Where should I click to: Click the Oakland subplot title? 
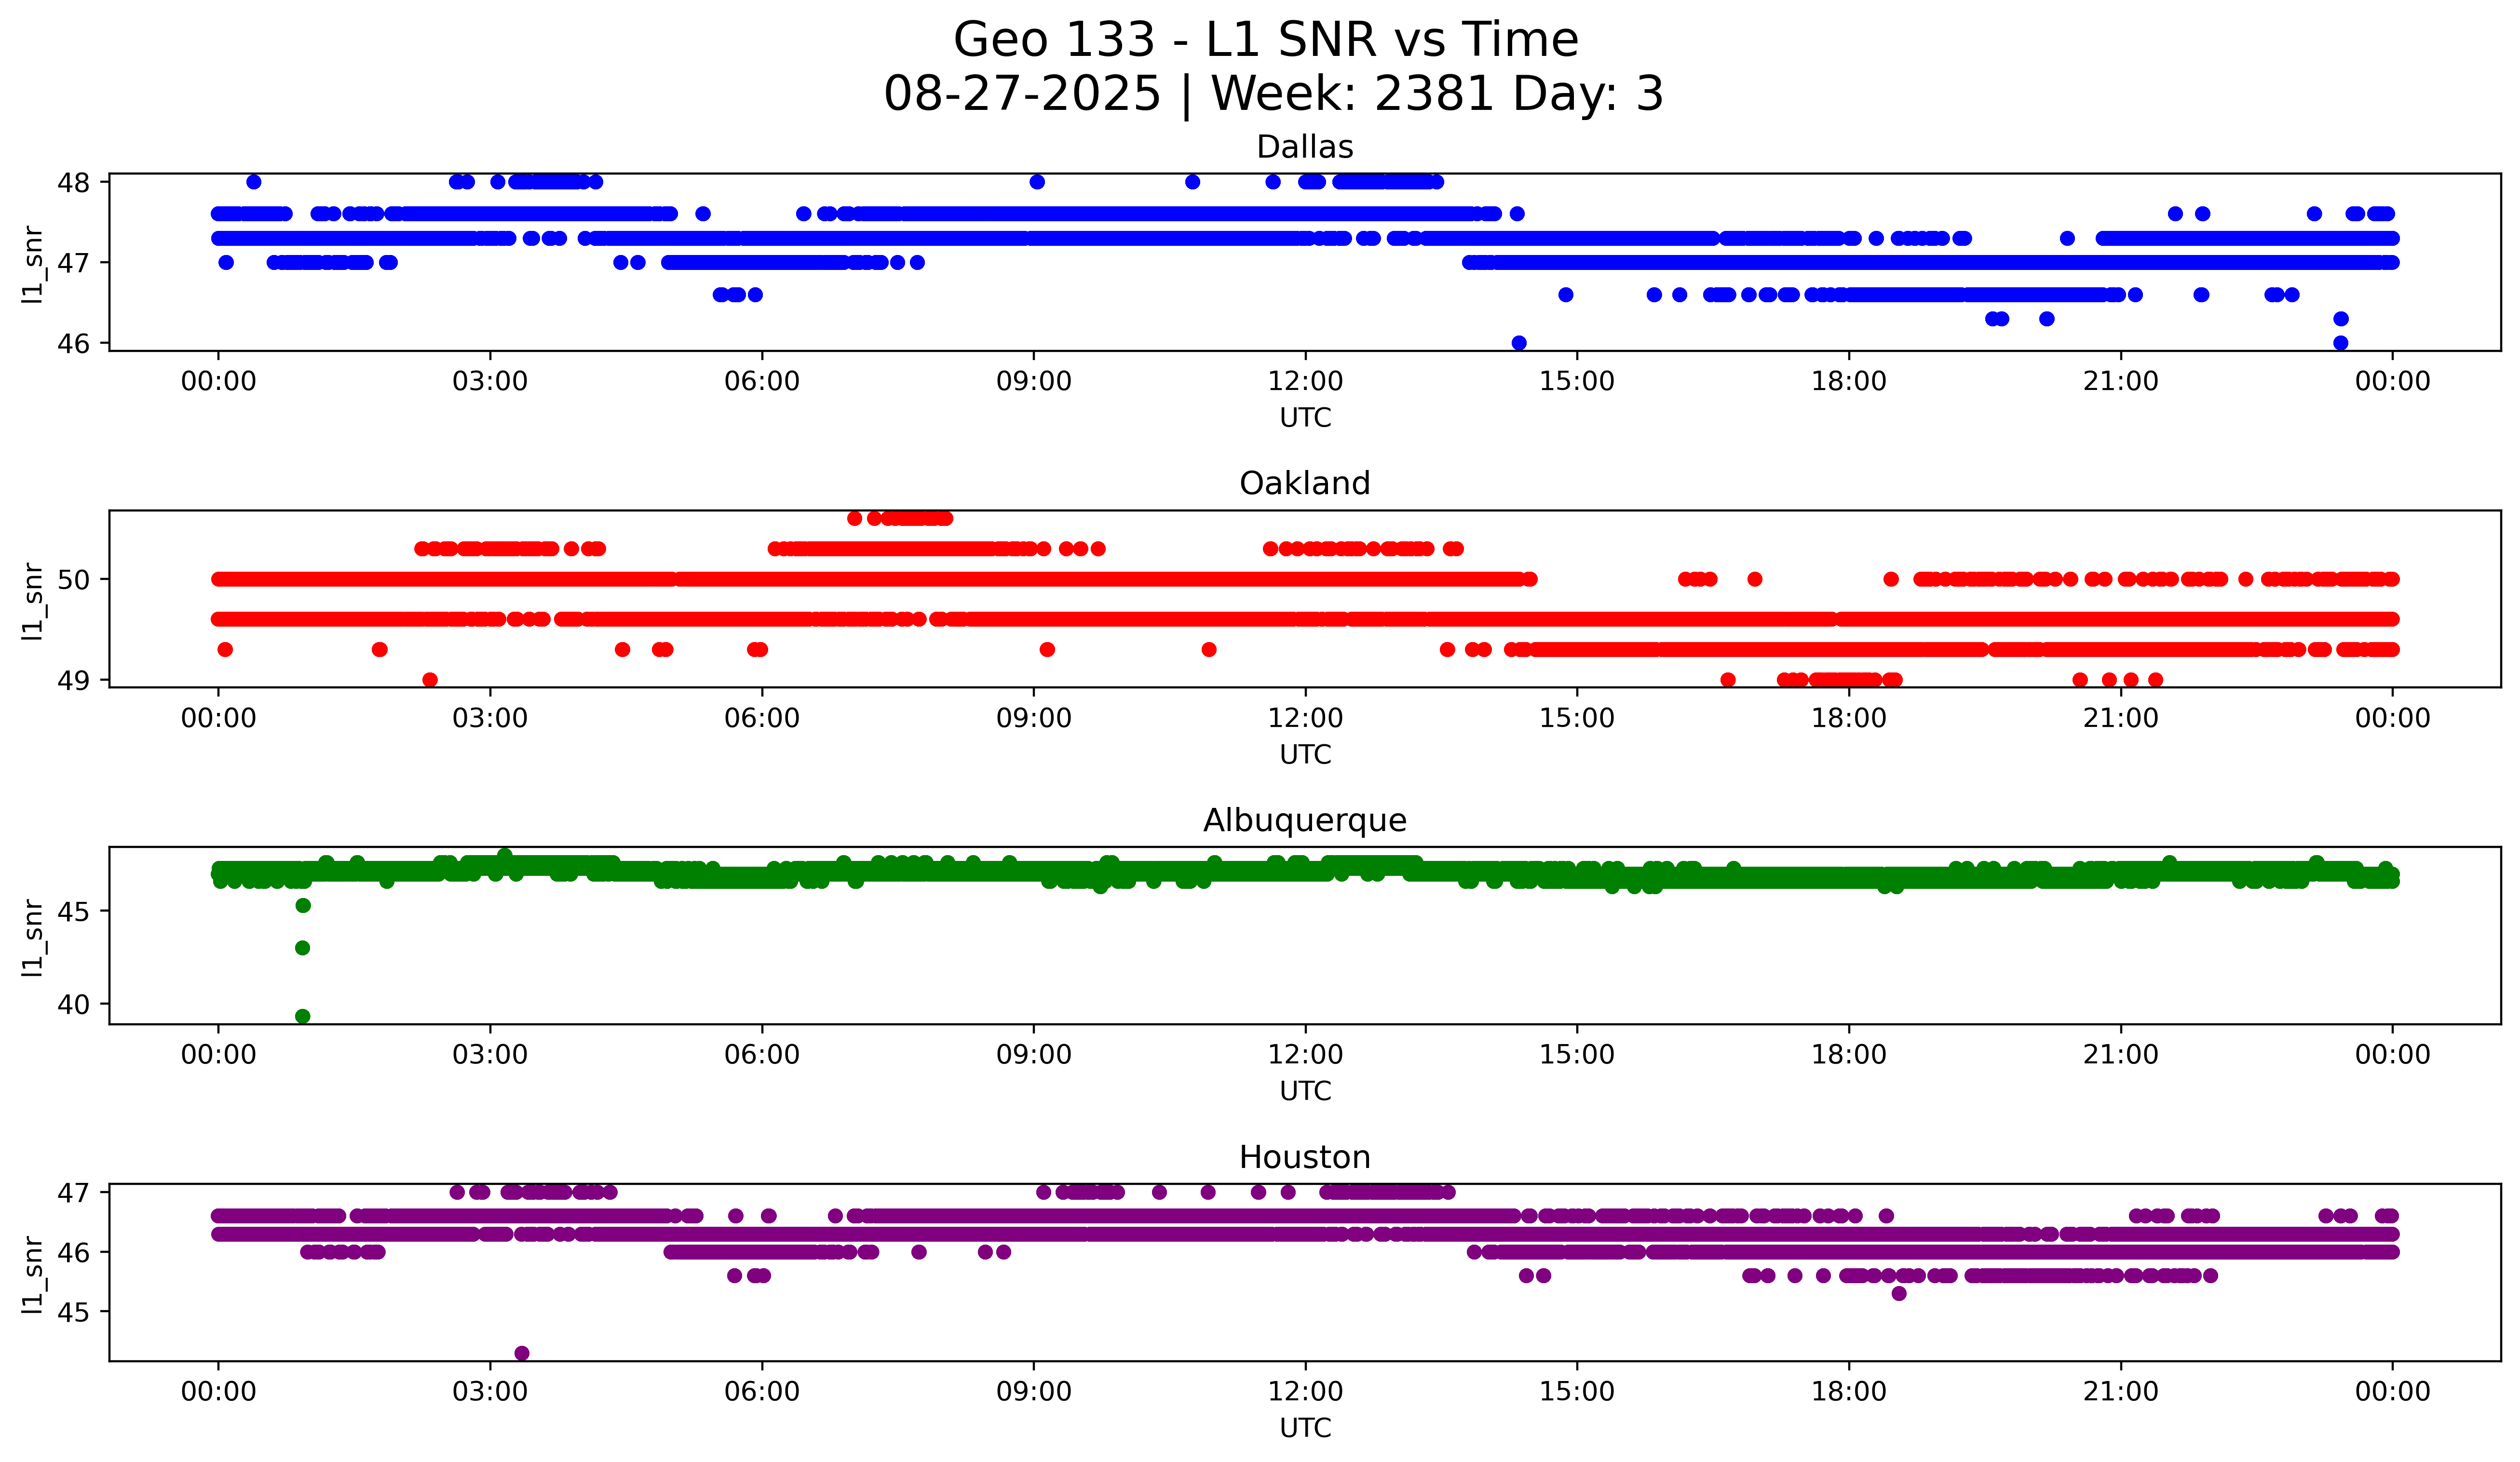click(1304, 483)
